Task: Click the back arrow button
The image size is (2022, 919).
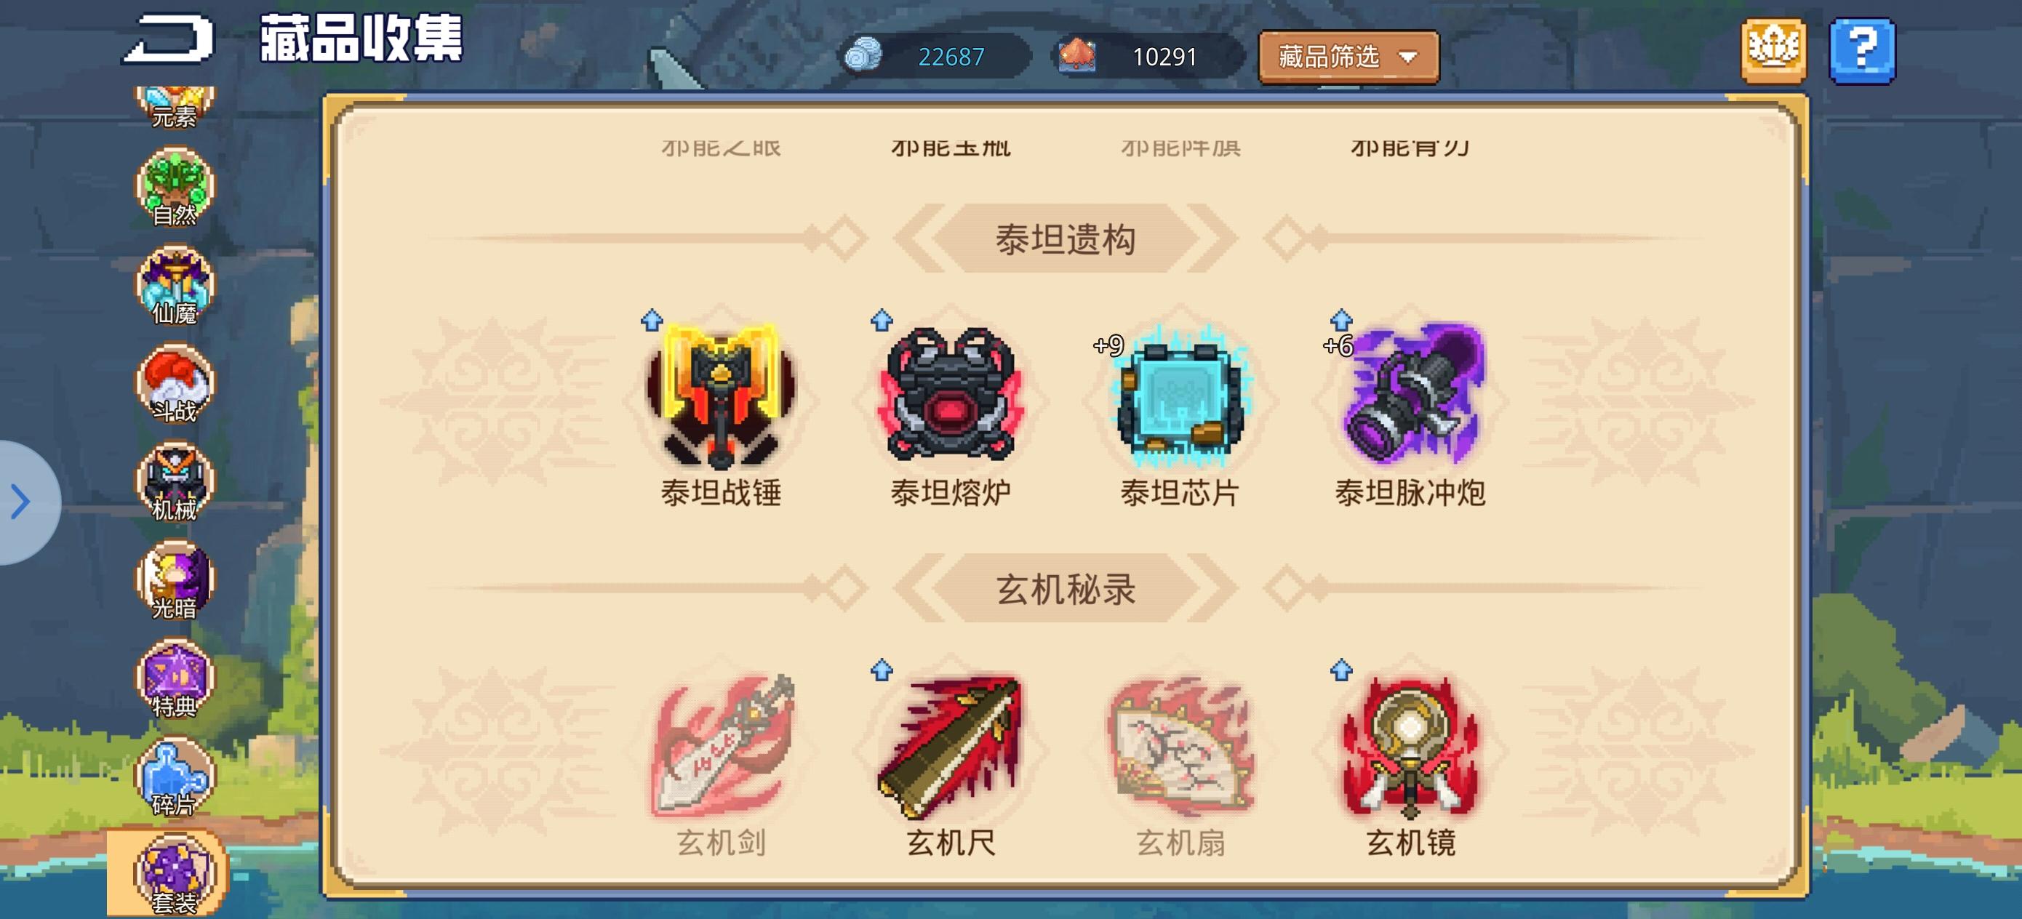Action: (168, 39)
